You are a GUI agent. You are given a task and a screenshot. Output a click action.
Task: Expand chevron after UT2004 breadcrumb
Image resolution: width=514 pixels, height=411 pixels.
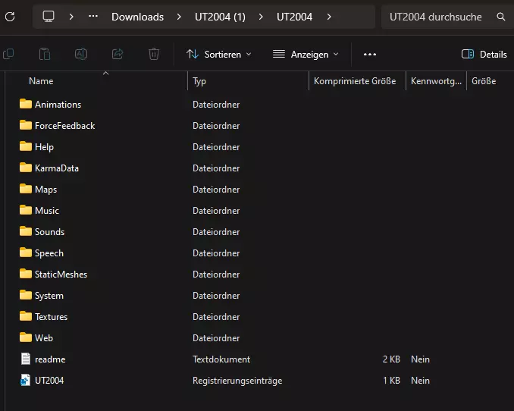coord(329,17)
